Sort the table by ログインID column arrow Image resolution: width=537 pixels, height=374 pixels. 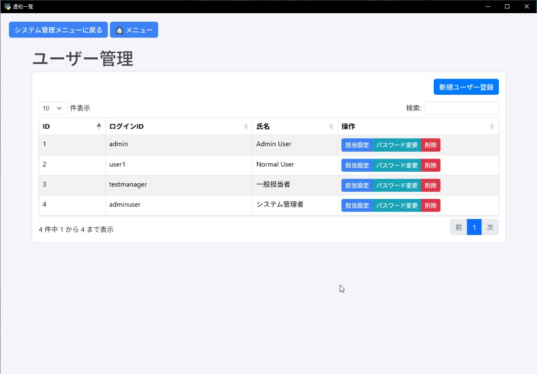click(246, 126)
